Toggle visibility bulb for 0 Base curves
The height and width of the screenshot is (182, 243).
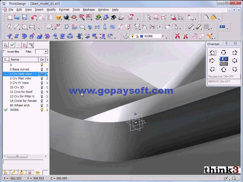[42, 69]
